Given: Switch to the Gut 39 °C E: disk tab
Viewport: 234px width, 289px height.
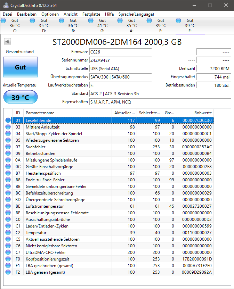Looking at the screenshot, I should point(161,26).
